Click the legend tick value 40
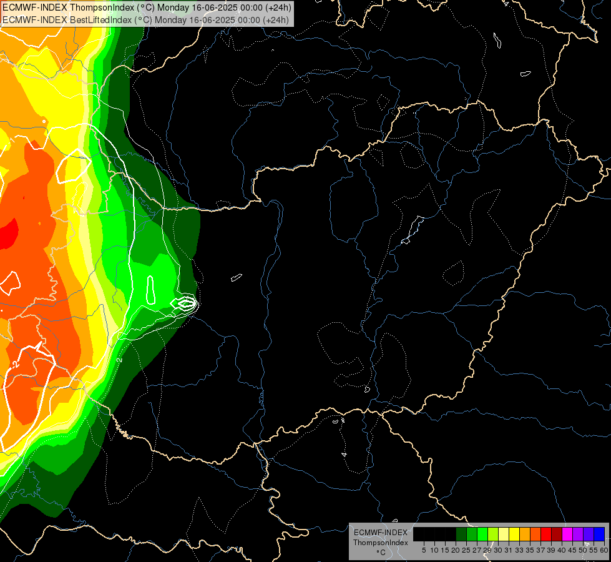611x562 pixels. [x=562, y=550]
